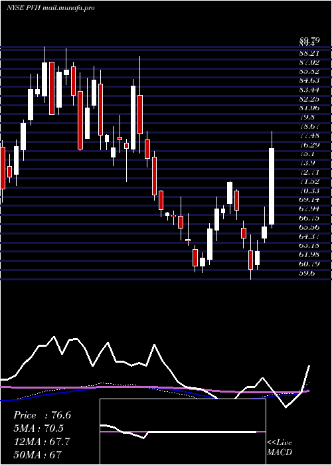Screen dimensions: 332x465
Task: Click the 76.29 price axis label
Action: coord(309,145)
